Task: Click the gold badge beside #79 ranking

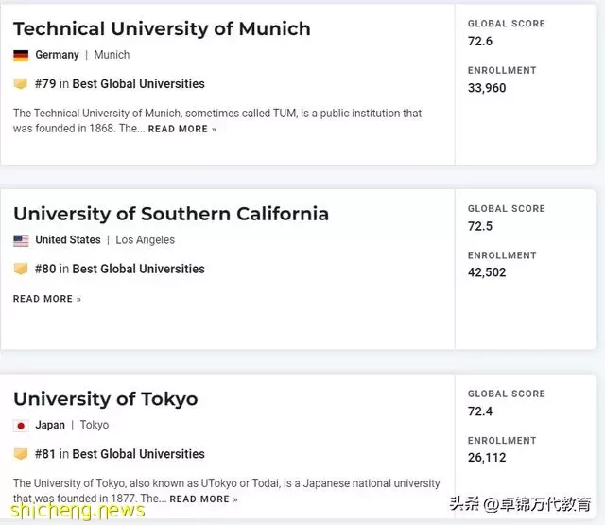Action: pyautogui.click(x=21, y=83)
